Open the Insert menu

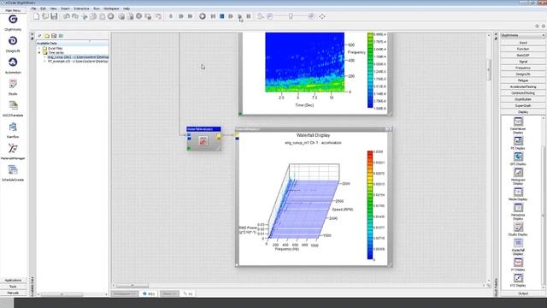click(x=65, y=9)
